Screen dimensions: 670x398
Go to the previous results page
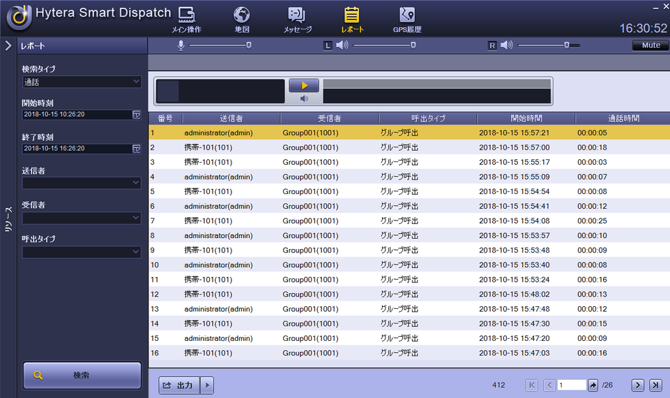click(x=549, y=385)
